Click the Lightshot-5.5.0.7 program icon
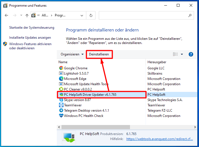Screen dimensions: 199x147 tap(61, 73)
